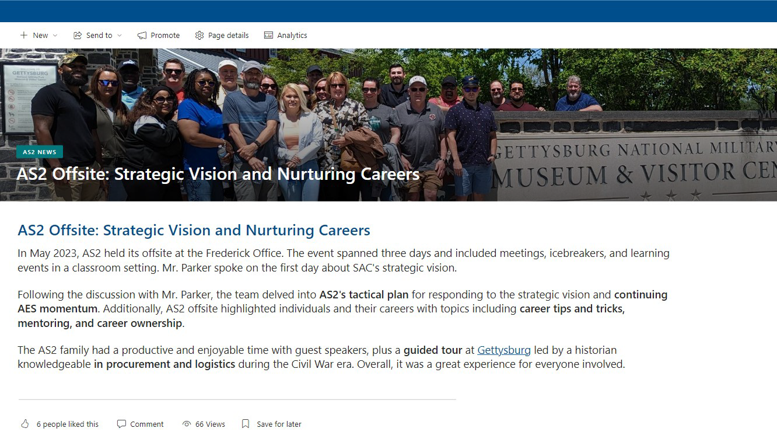Open the Analytics menu item
Image resolution: width=777 pixels, height=442 pixels.
pyautogui.click(x=292, y=36)
